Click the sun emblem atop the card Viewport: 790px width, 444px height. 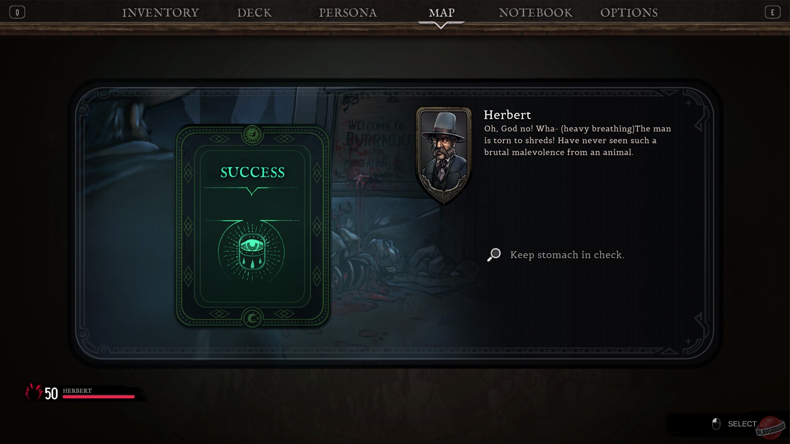[252, 134]
